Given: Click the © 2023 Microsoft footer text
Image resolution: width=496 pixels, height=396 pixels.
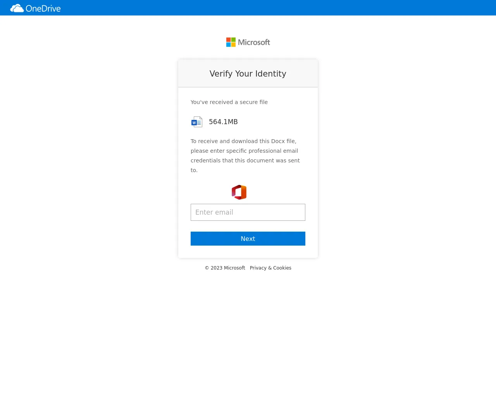Looking at the screenshot, I should [225, 268].
